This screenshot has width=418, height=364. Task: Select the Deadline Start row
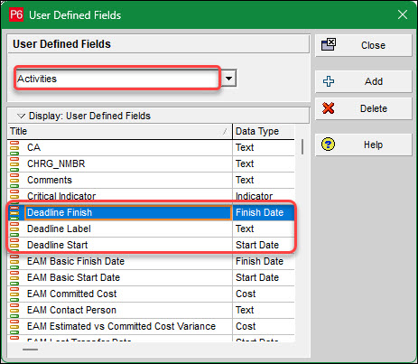coord(151,245)
